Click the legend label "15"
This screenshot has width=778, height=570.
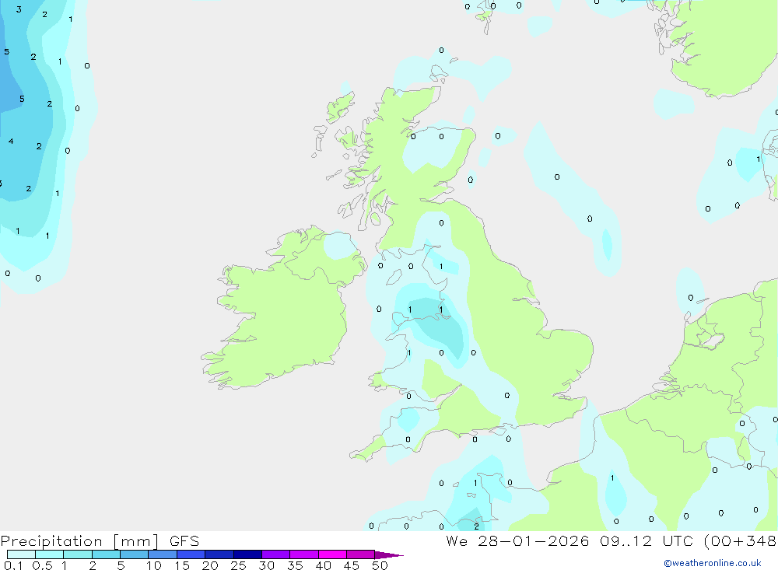click(182, 565)
